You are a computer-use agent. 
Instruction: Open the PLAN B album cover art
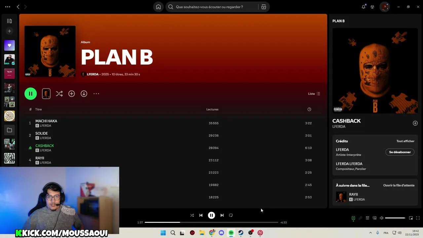pyautogui.click(x=50, y=51)
